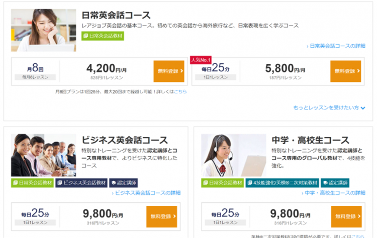Click the 4,200円/月 price text
This screenshot has height=238, width=377.
coord(107,68)
